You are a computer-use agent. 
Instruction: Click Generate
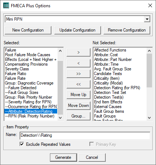63,157
